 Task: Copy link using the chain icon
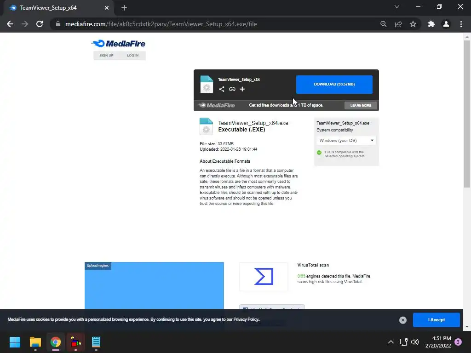232,89
